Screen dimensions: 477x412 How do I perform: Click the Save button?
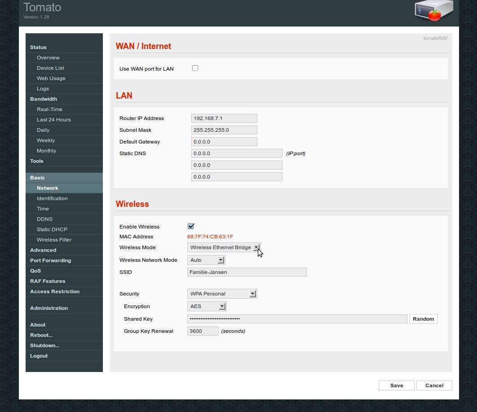tap(396, 385)
